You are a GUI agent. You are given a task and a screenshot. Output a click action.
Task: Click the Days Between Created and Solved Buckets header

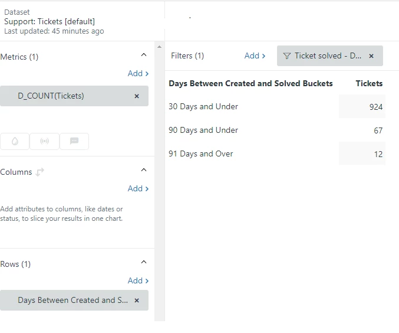[x=250, y=83]
